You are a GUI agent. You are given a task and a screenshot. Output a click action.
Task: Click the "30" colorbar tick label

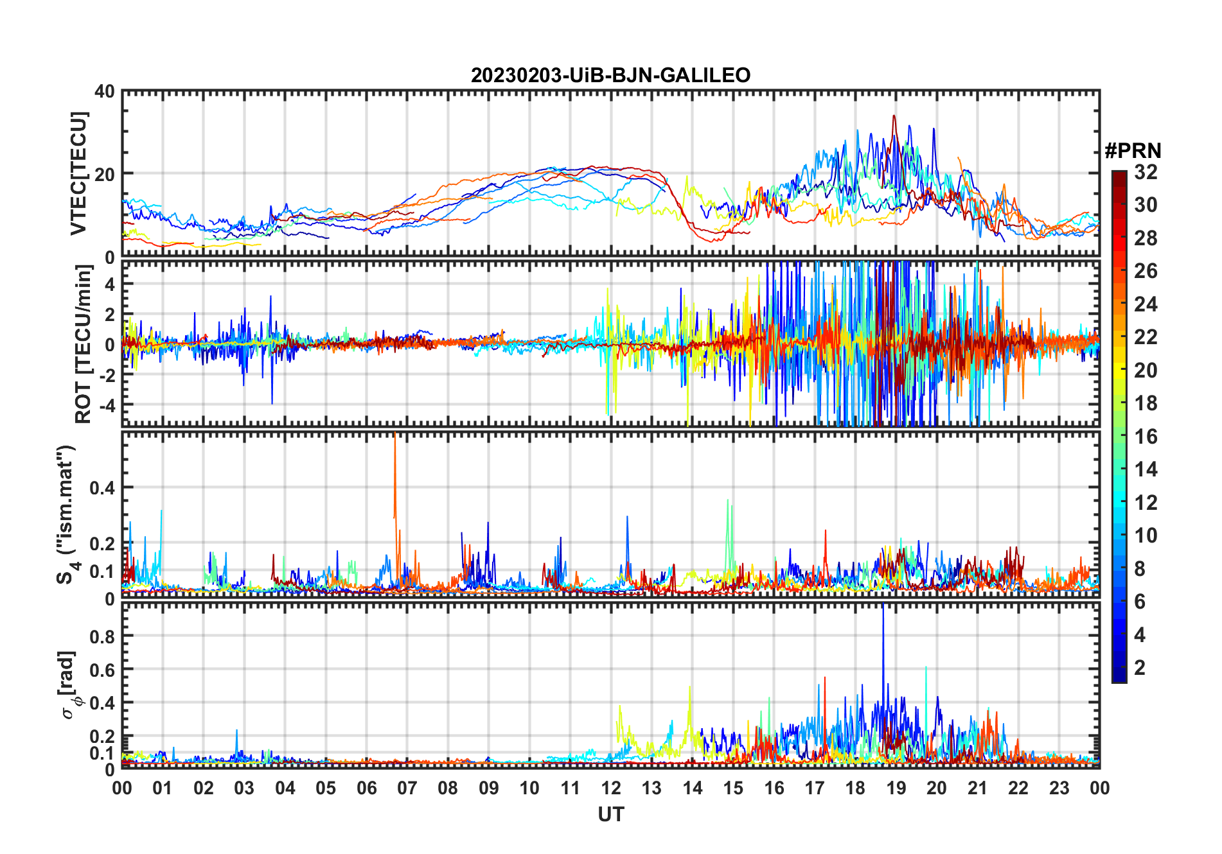(1146, 205)
